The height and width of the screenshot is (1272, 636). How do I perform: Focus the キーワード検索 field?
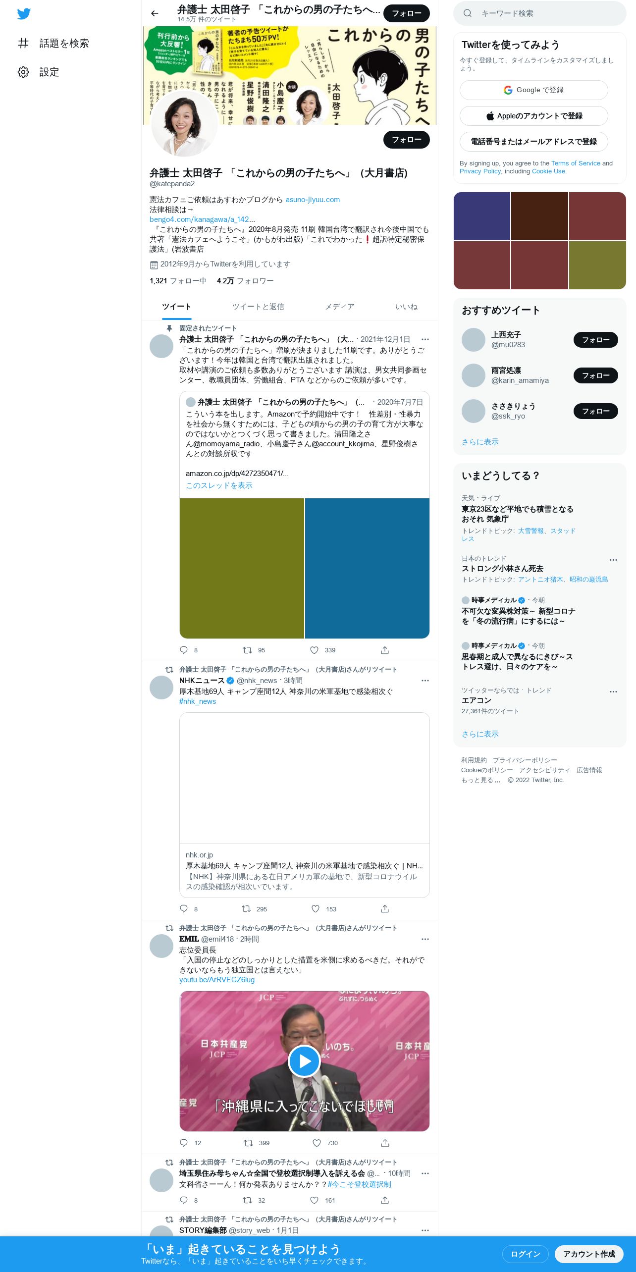(x=540, y=13)
